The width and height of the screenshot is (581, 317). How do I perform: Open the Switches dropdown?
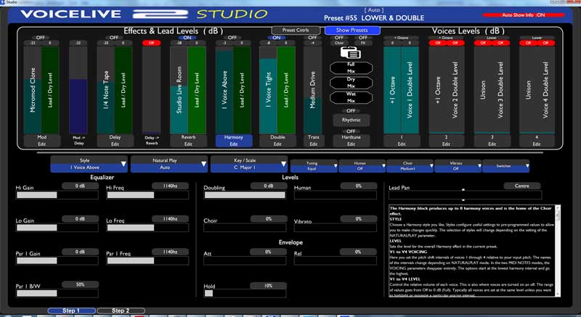(505, 165)
